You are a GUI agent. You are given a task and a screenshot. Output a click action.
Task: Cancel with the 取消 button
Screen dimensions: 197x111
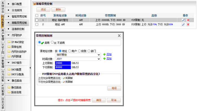click(x=114, y=100)
